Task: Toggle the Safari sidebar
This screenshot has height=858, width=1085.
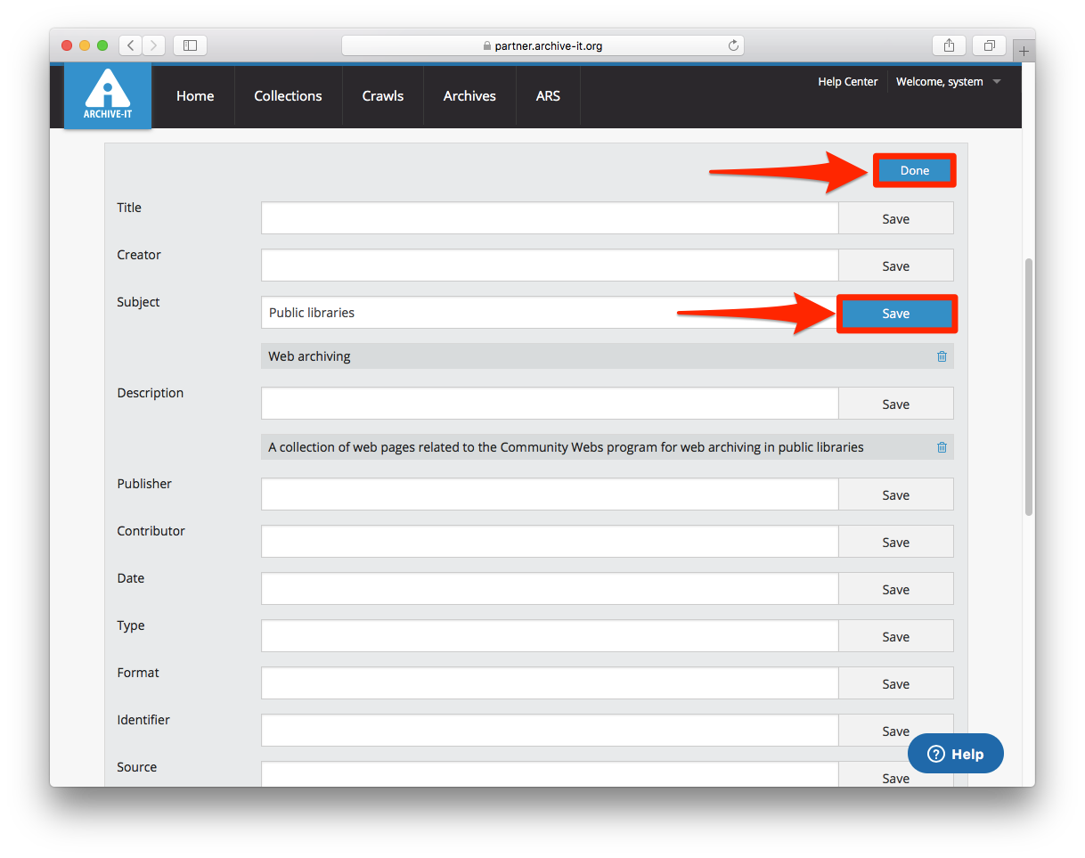Action: pos(190,45)
